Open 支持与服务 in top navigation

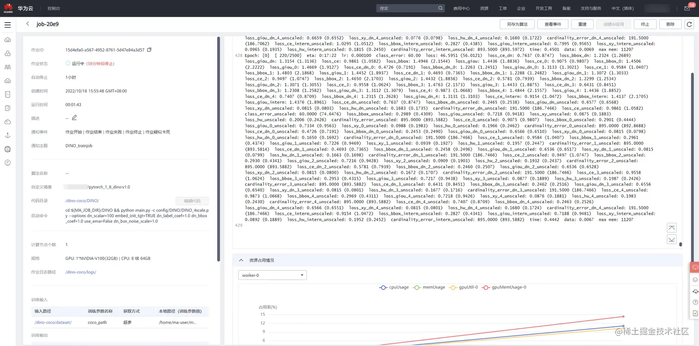tap(591, 8)
